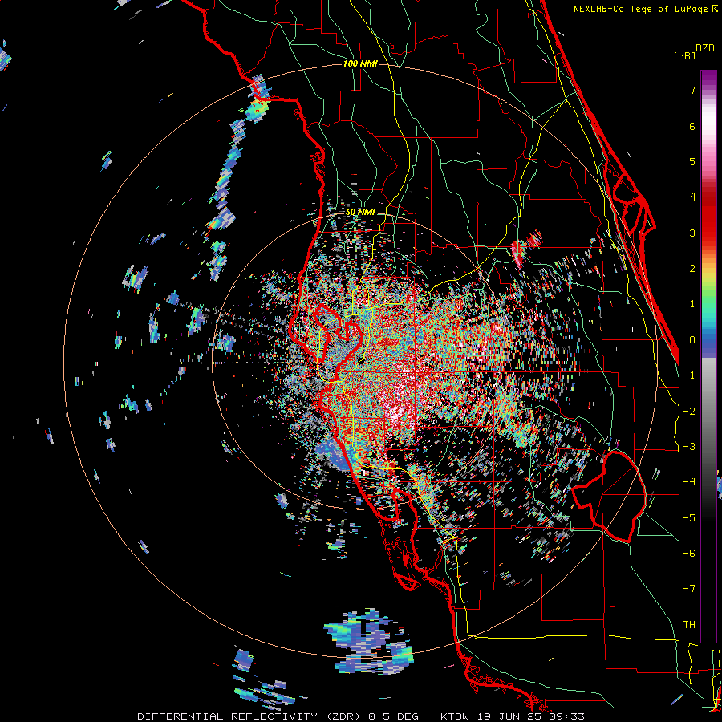This screenshot has height=722, width=722.
Task: Click the 0 value on color scale
Action: tap(692, 340)
